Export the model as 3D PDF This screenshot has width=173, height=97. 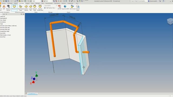pyautogui.click(x=59, y=7)
